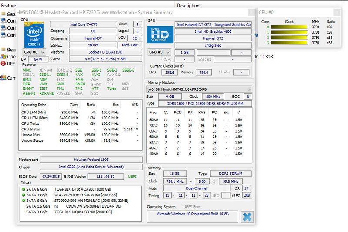The image size is (348, 232).
Task: Click the CPU Turbo operating point row
Action: 80,123
